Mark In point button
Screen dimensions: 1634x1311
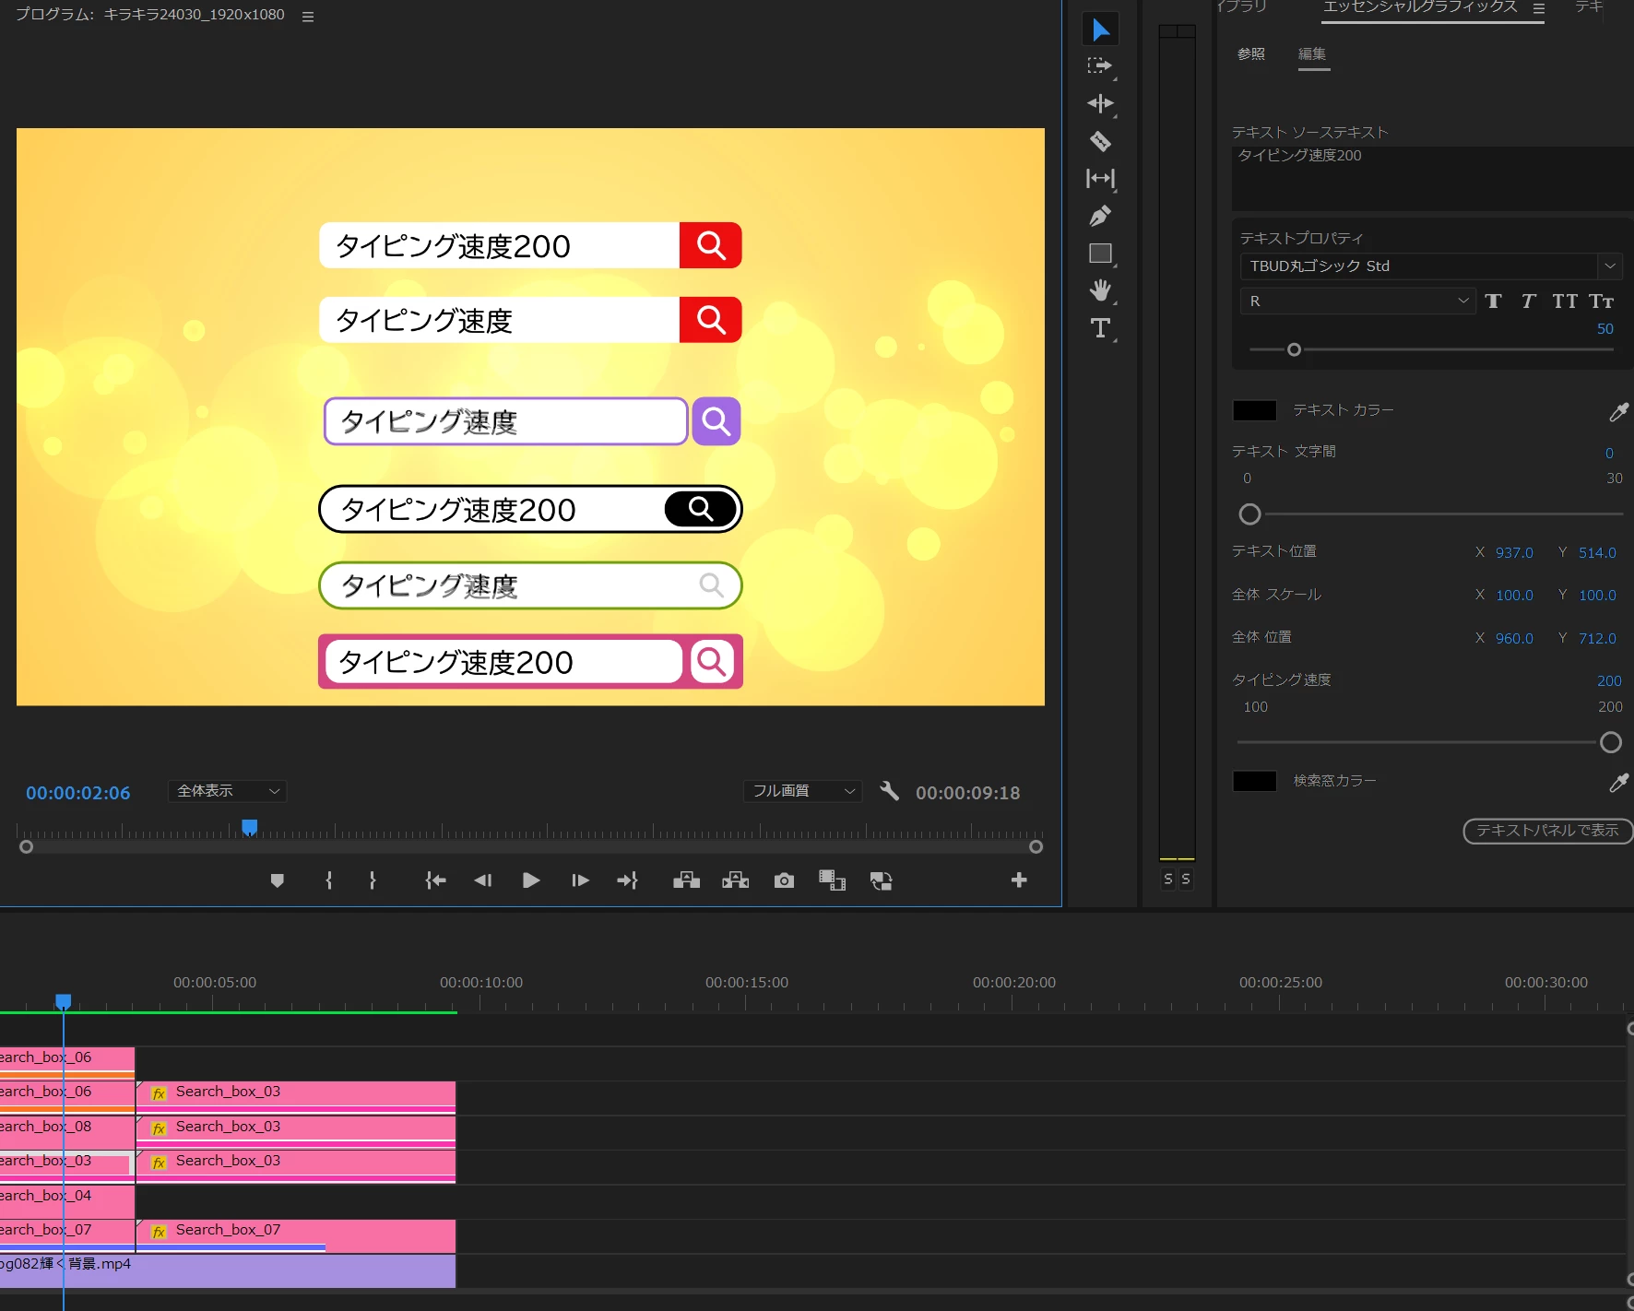point(329,880)
